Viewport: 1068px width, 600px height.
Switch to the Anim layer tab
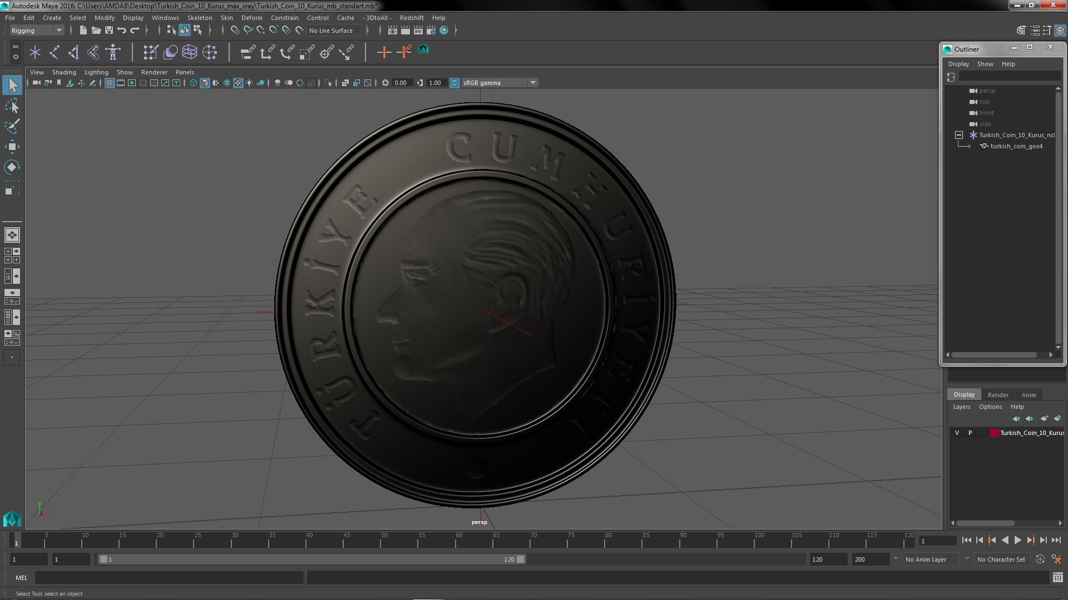[x=1029, y=395]
